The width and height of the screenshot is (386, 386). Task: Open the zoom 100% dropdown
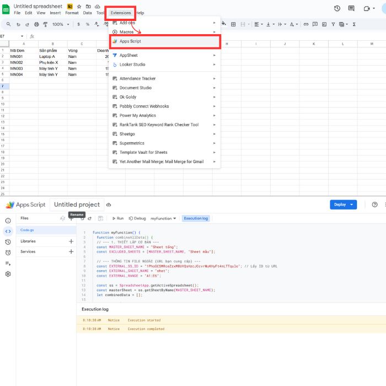[61, 24]
